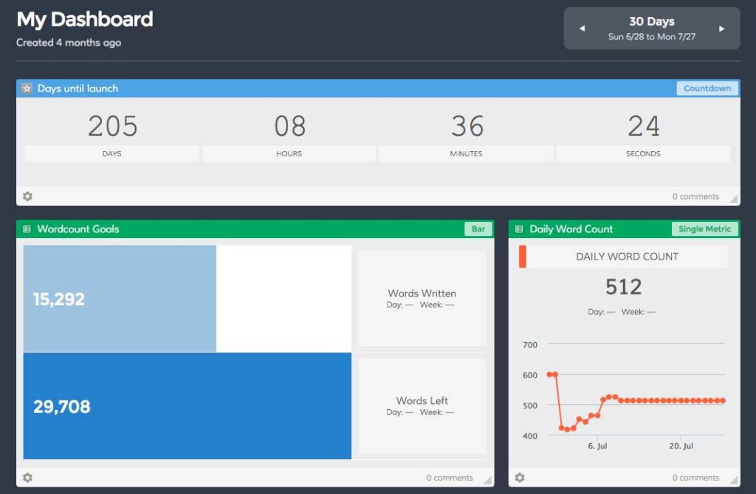Open settings gear of Wordcount Goals widget
Image resolution: width=756 pixels, height=494 pixels.
[x=27, y=478]
